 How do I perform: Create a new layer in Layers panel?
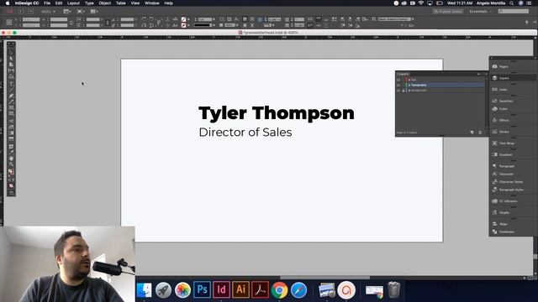472,133
